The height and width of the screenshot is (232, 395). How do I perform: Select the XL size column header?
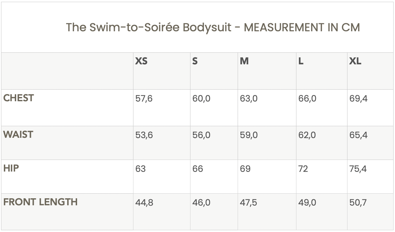coord(355,61)
